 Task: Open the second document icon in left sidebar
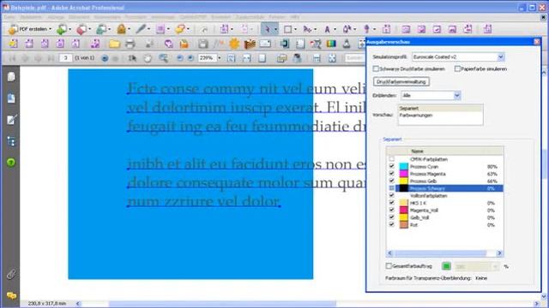tap(11, 98)
